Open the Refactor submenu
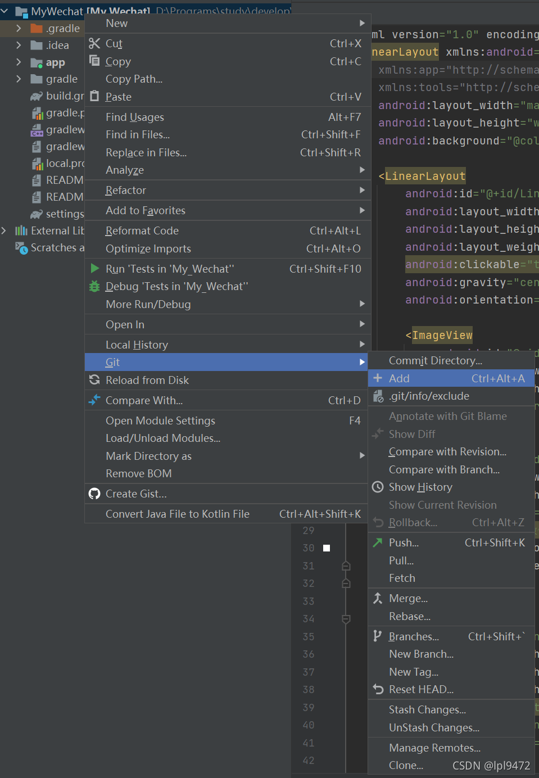The height and width of the screenshot is (778, 539). point(228,190)
